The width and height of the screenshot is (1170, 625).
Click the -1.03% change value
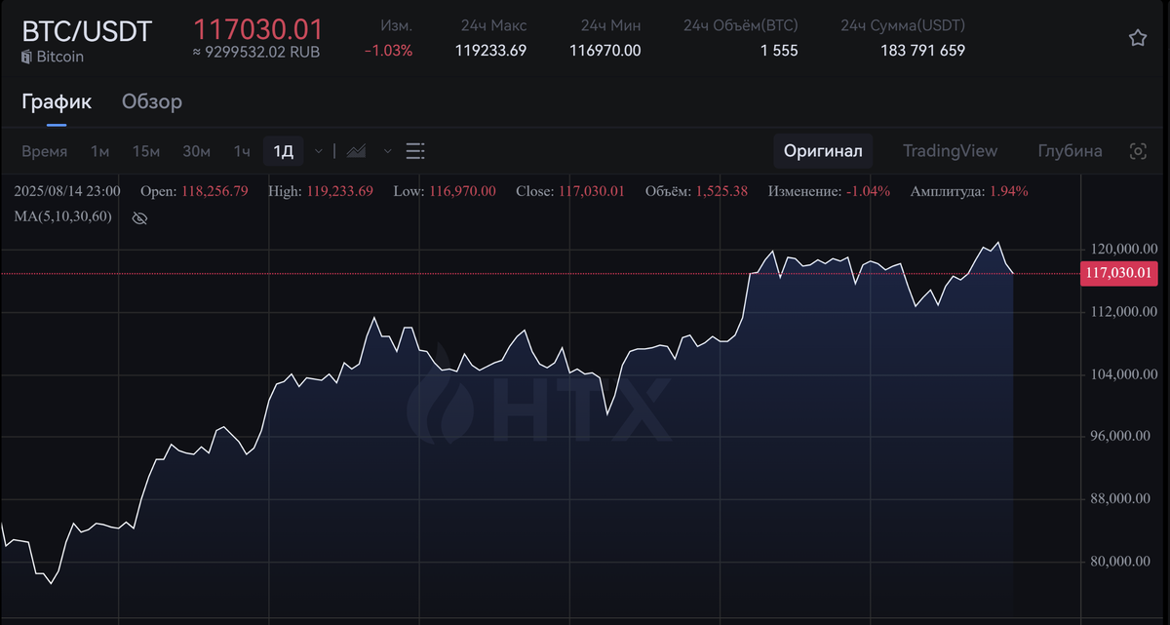click(x=388, y=50)
